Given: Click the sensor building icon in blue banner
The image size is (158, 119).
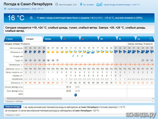Looking at the screenshot, I should 31,18.
